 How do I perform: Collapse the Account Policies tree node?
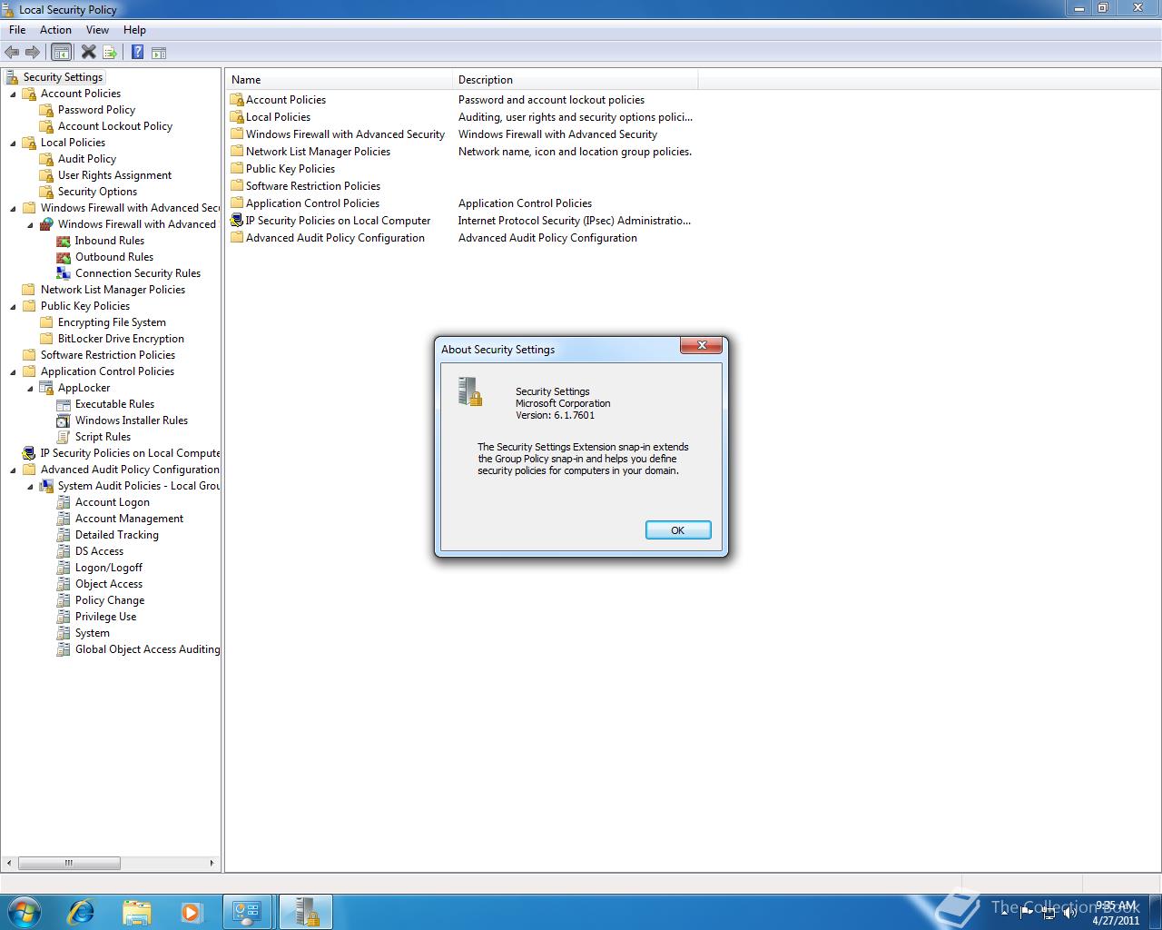pos(13,94)
